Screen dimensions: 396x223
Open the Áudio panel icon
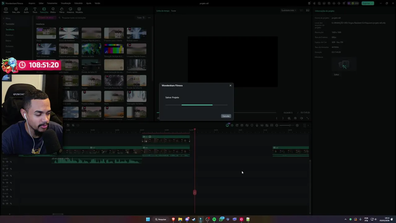coord(26,10)
